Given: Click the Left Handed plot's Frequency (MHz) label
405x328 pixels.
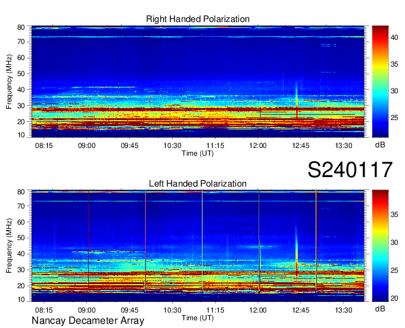Looking at the screenshot, I should coord(9,246).
